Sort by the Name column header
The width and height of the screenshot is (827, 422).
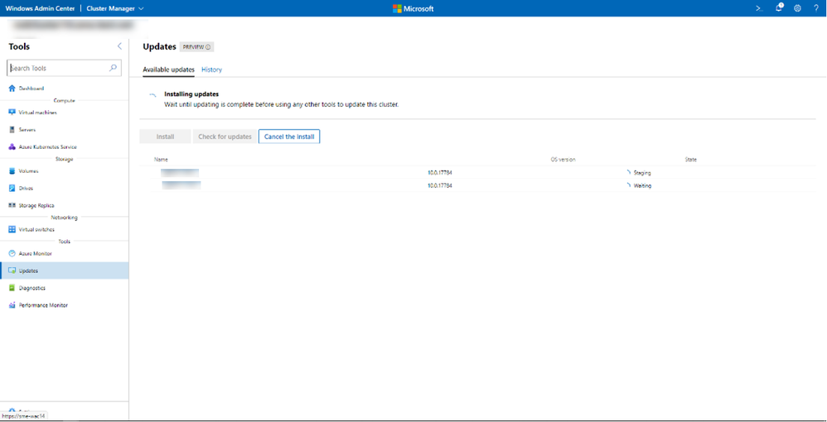pos(162,159)
